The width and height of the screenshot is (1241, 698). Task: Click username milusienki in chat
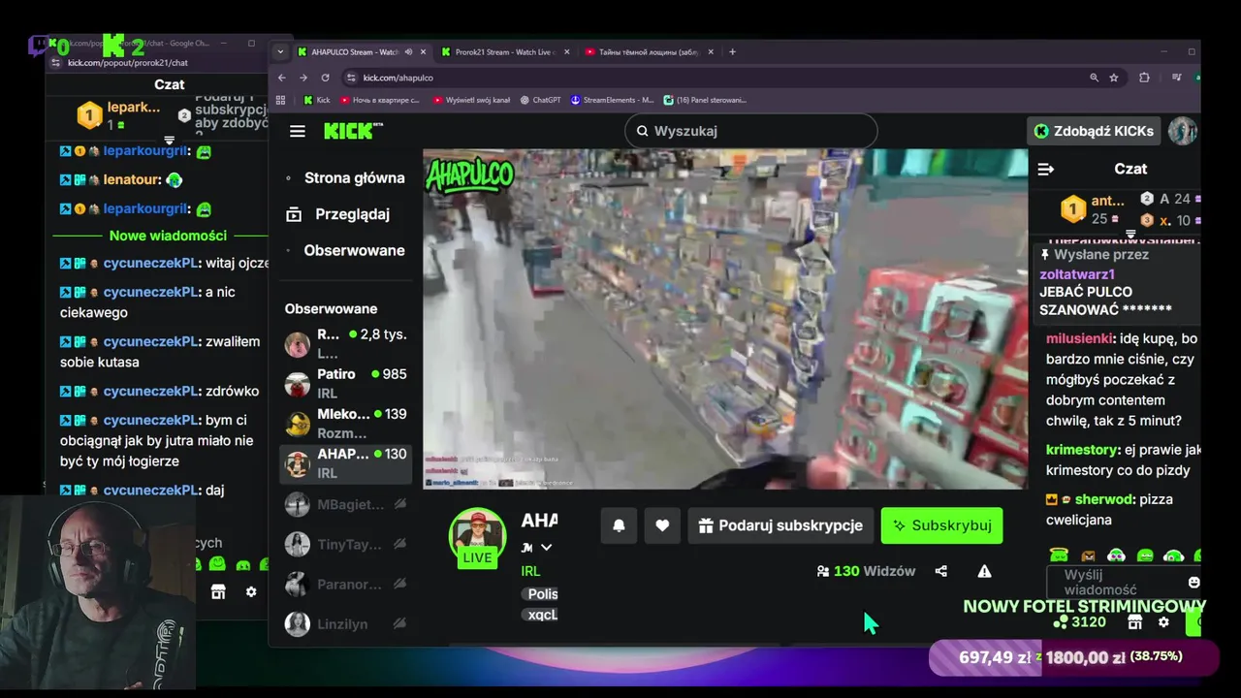[x=1079, y=338]
